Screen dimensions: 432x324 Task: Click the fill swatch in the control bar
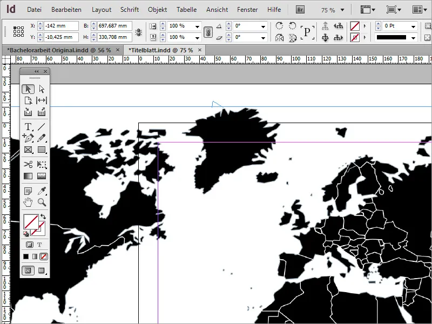[355, 26]
